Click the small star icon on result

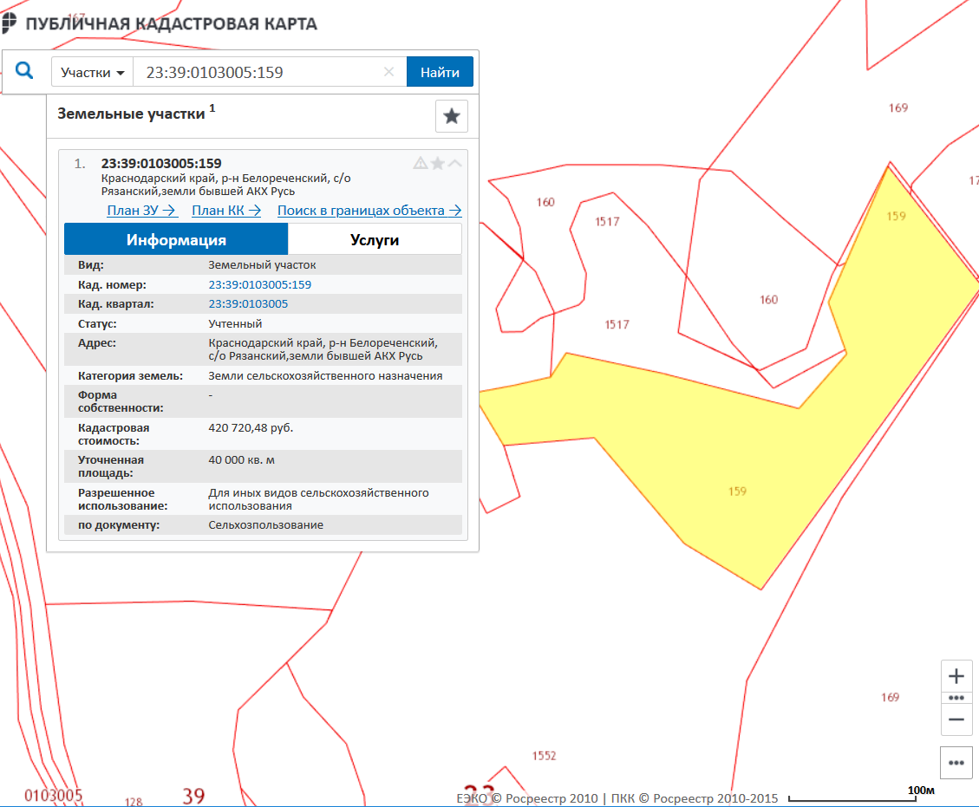438,164
